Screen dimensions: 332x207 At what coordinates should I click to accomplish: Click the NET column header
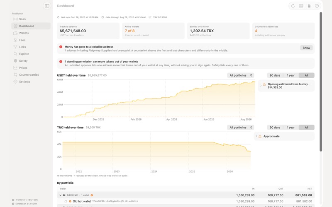coord(310,189)
